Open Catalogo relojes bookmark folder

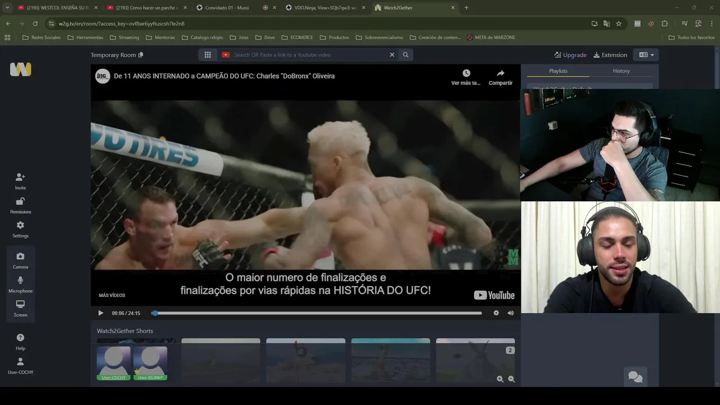click(202, 38)
